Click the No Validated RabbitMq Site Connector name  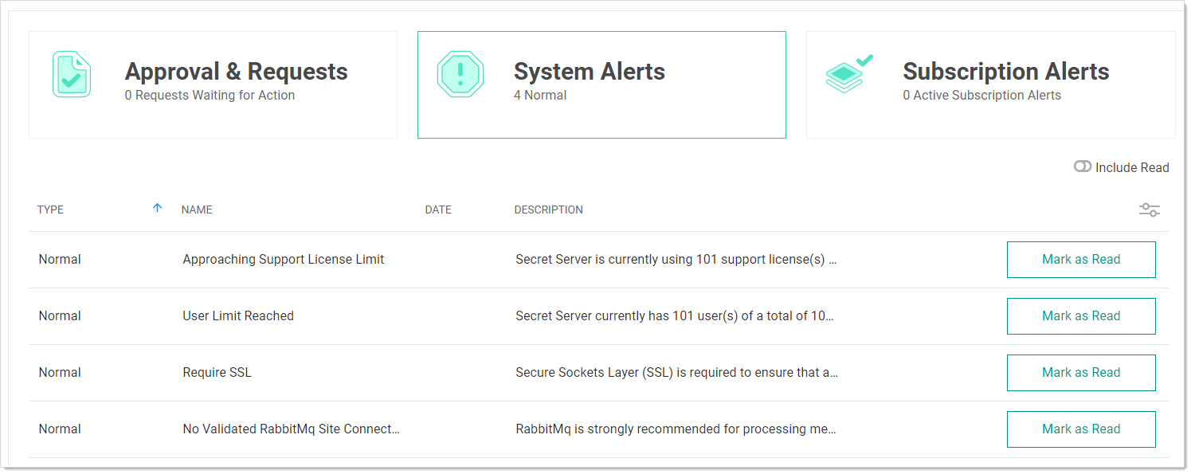[291, 429]
